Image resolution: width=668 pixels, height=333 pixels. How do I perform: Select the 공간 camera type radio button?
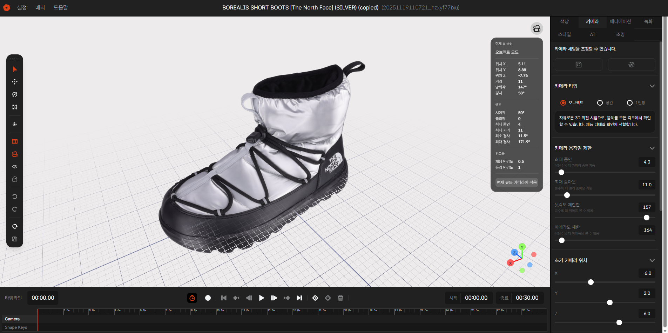(x=600, y=102)
